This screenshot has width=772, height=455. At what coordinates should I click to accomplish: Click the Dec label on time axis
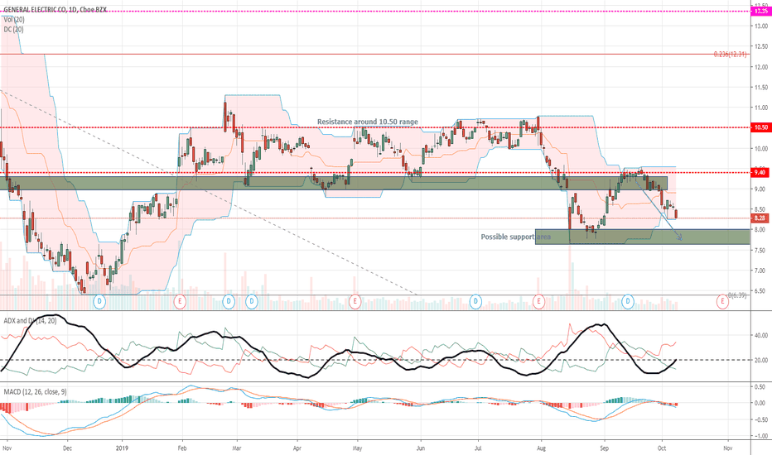click(x=67, y=448)
